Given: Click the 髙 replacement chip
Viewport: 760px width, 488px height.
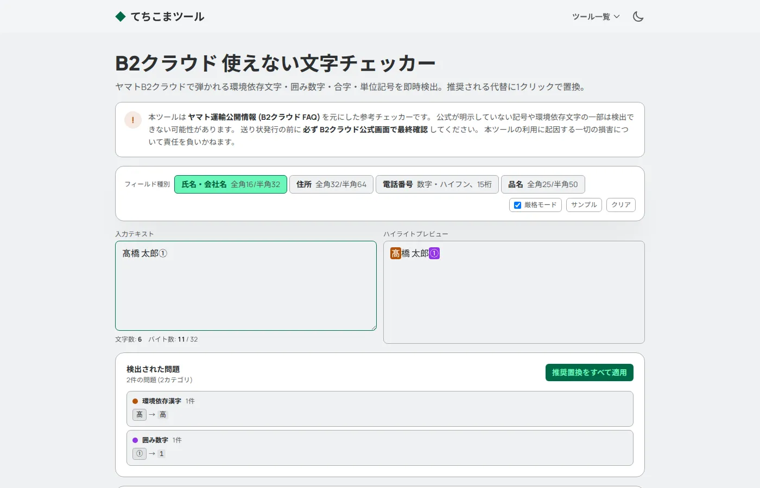Looking at the screenshot, I should tap(140, 415).
